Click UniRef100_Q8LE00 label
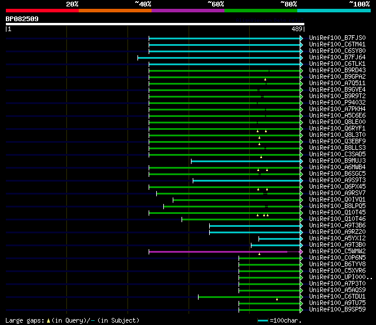376x325 pixels. 337,122
